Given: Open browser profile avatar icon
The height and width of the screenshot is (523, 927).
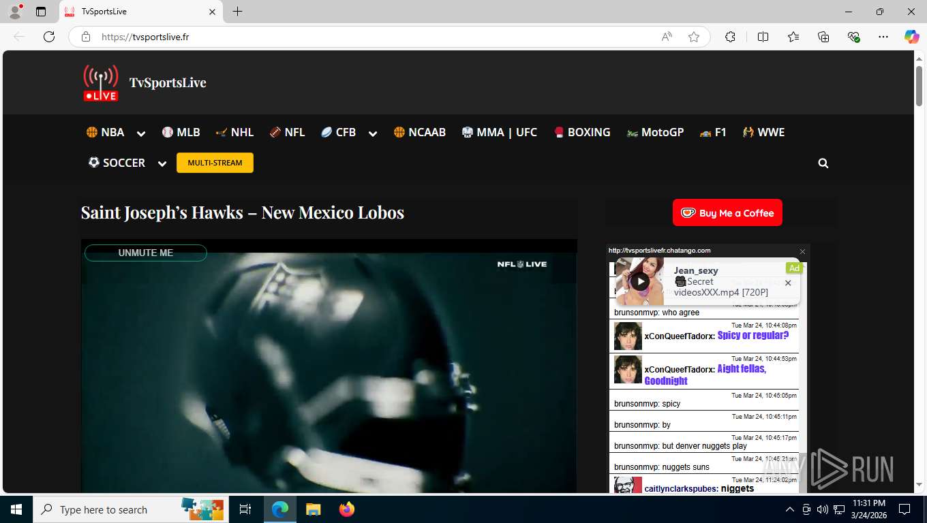Looking at the screenshot, I should click(15, 12).
